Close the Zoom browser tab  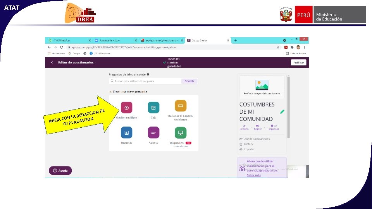click(x=136, y=41)
